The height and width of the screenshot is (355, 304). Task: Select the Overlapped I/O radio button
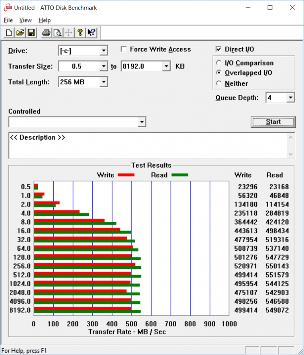coord(219,73)
